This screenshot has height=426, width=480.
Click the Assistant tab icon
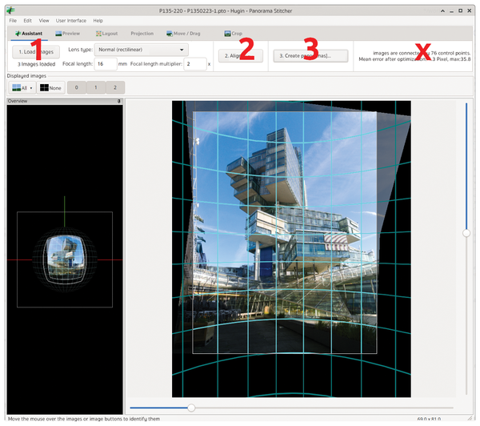[16, 34]
